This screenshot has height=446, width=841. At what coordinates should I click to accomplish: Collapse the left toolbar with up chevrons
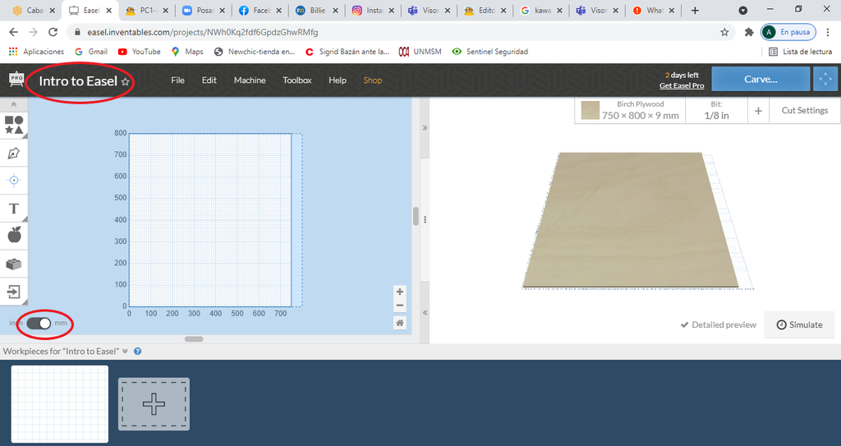[14, 104]
